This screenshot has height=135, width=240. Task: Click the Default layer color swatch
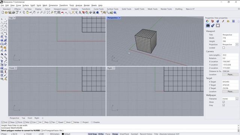[x=63, y=134]
